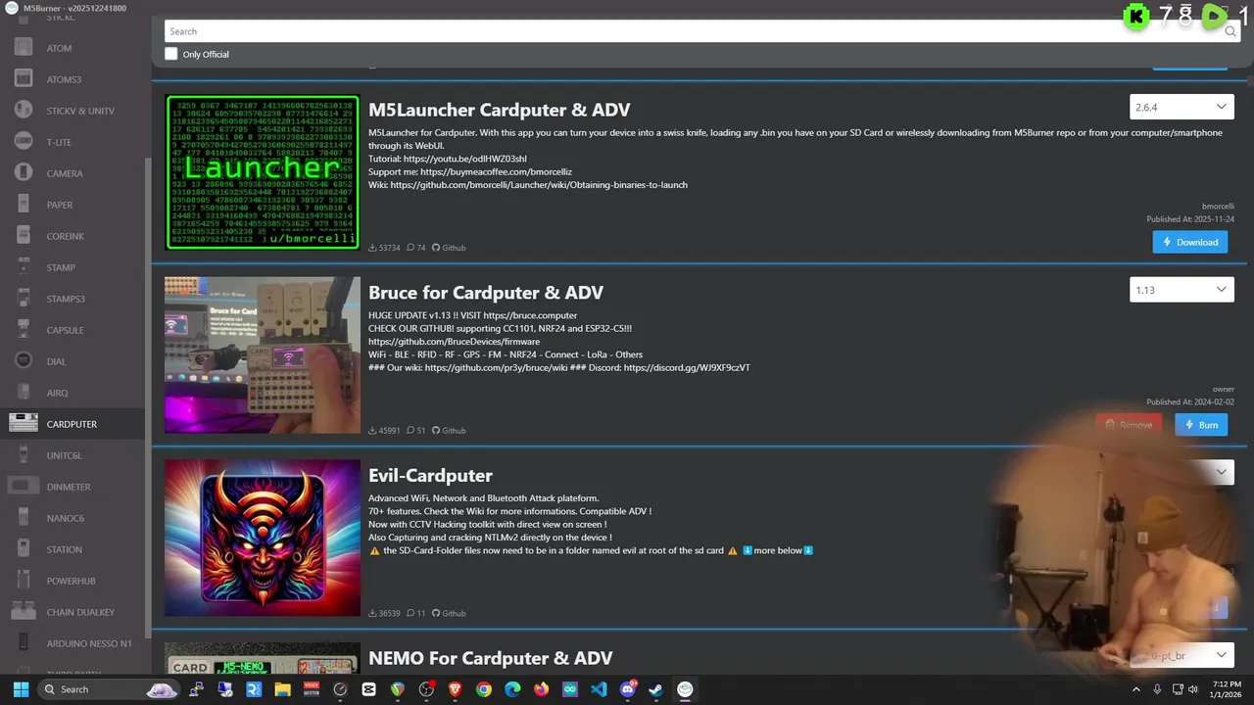Choose the ARDUINO NESSO N1 device icon
Image resolution: width=1254 pixels, height=705 pixels.
pyautogui.click(x=24, y=643)
